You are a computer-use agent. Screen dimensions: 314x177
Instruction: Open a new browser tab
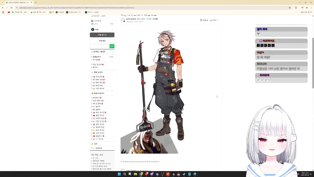pos(36,2)
